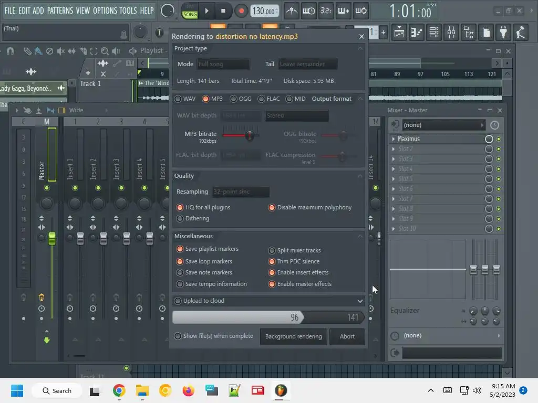Open the Browser view icon

click(469, 33)
